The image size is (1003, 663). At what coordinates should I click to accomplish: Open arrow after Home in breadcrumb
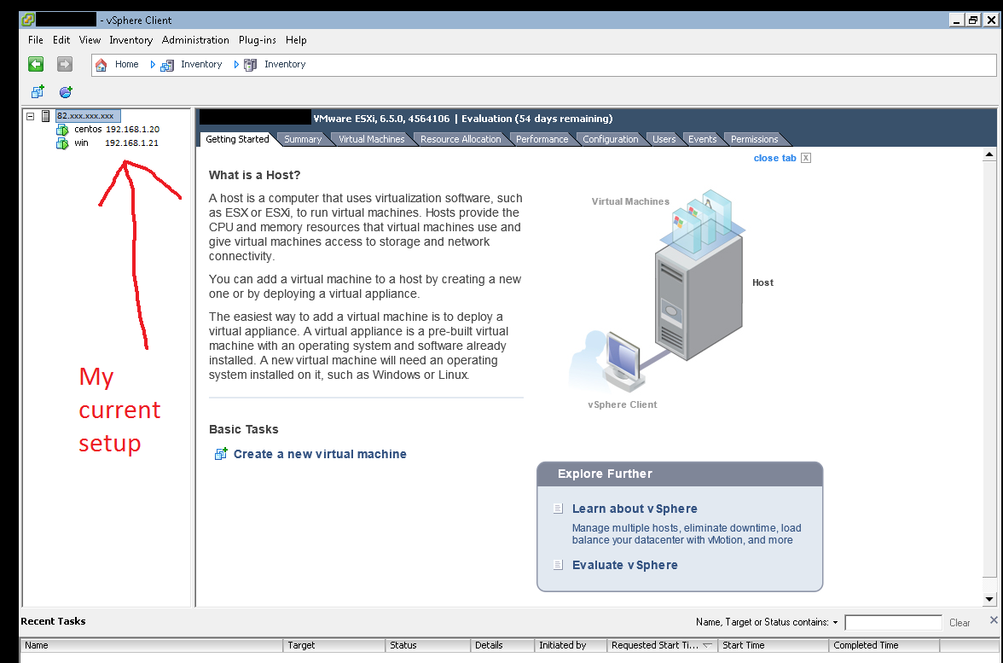pyautogui.click(x=153, y=65)
